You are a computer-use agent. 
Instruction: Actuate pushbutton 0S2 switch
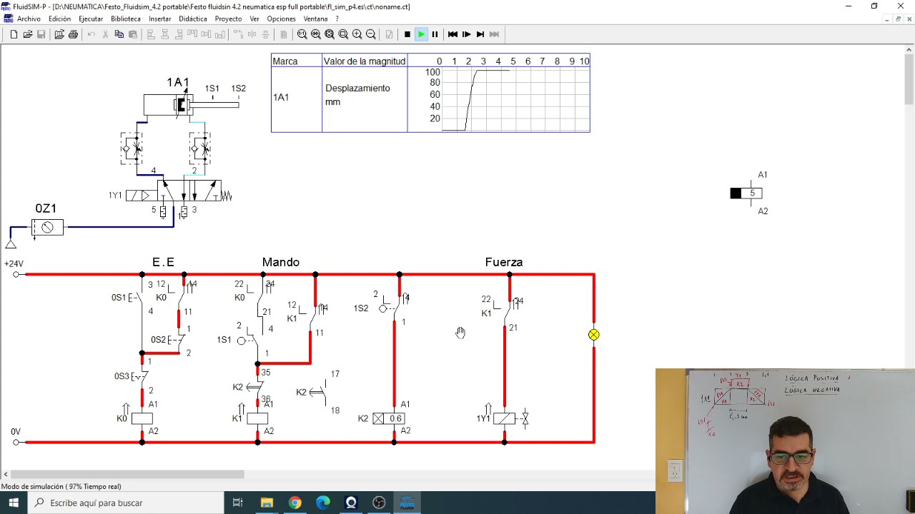click(177, 340)
